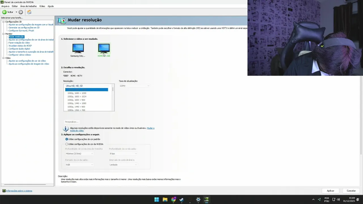Collapse the Vídeo tree node
Viewport: 363px width, 204px height.
[x=3, y=58]
